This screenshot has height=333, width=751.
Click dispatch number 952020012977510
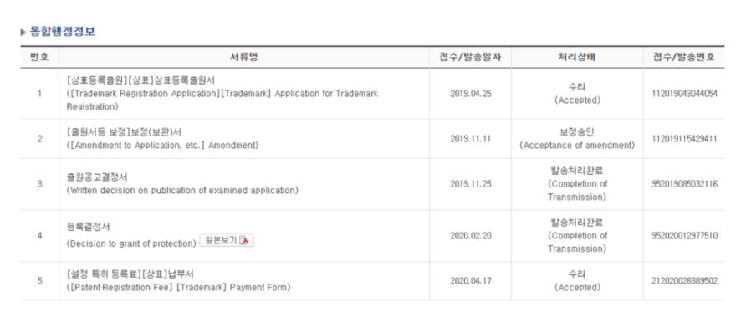[684, 236]
